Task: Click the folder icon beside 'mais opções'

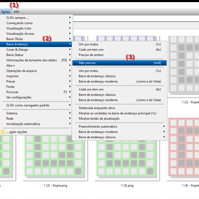Action: pyautogui.click(x=3, y=132)
